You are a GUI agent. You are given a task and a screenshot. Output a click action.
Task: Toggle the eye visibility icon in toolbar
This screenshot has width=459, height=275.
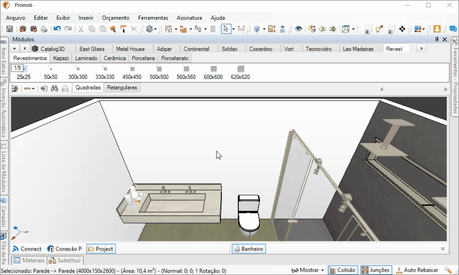click(x=298, y=29)
